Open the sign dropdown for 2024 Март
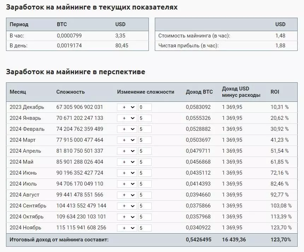This screenshot has width=304, height=252. tap(127, 140)
